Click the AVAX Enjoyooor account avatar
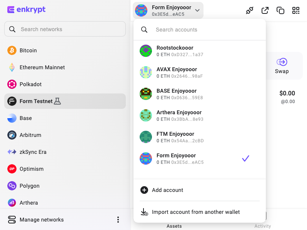 pos(146,72)
